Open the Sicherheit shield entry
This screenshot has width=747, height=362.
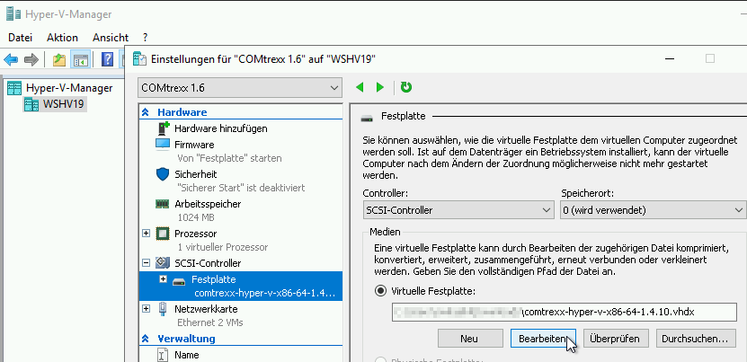[x=195, y=174]
